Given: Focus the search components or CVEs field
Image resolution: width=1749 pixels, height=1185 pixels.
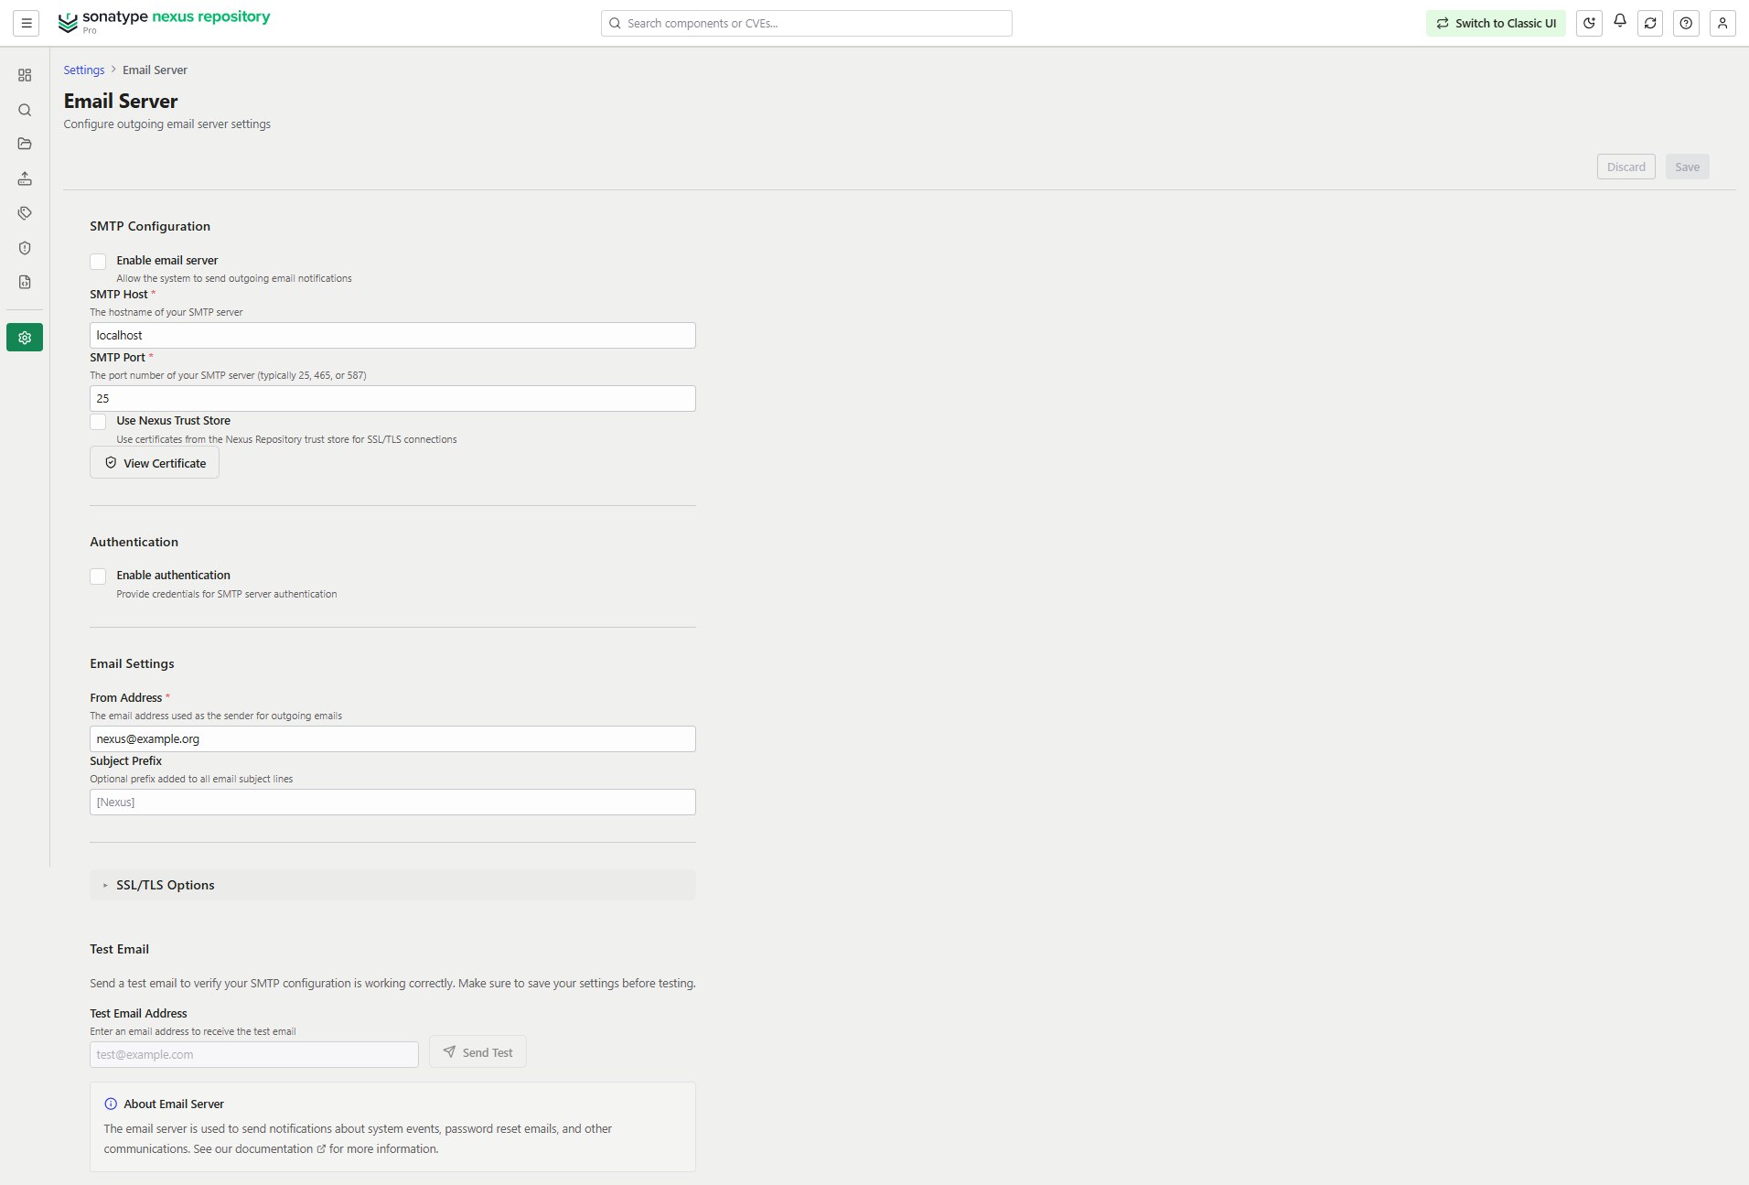Looking at the screenshot, I should (x=806, y=23).
